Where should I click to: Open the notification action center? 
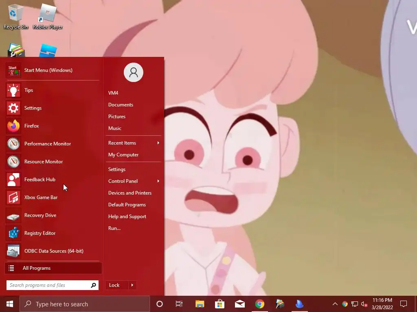[404, 304]
